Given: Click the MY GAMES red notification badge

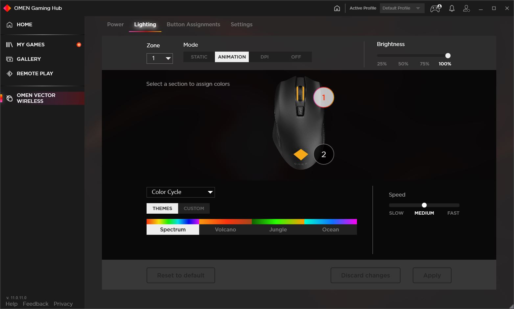Looking at the screenshot, I should click(79, 45).
